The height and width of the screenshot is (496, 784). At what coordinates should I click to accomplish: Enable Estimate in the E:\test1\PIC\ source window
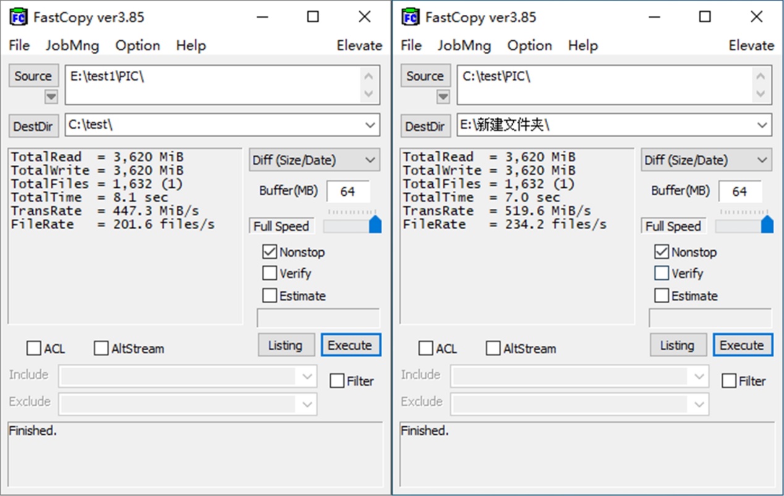click(x=270, y=295)
